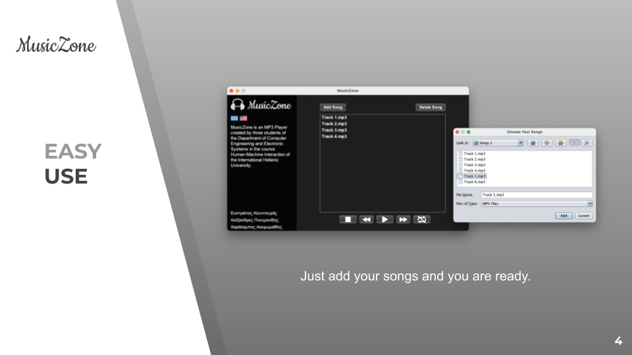Open the Files of Type dropdown
Image resolution: width=632 pixels, height=355 pixels.
pos(537,204)
